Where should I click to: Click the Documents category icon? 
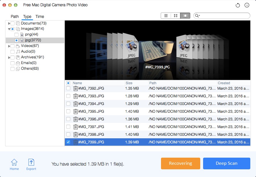pos(18,23)
